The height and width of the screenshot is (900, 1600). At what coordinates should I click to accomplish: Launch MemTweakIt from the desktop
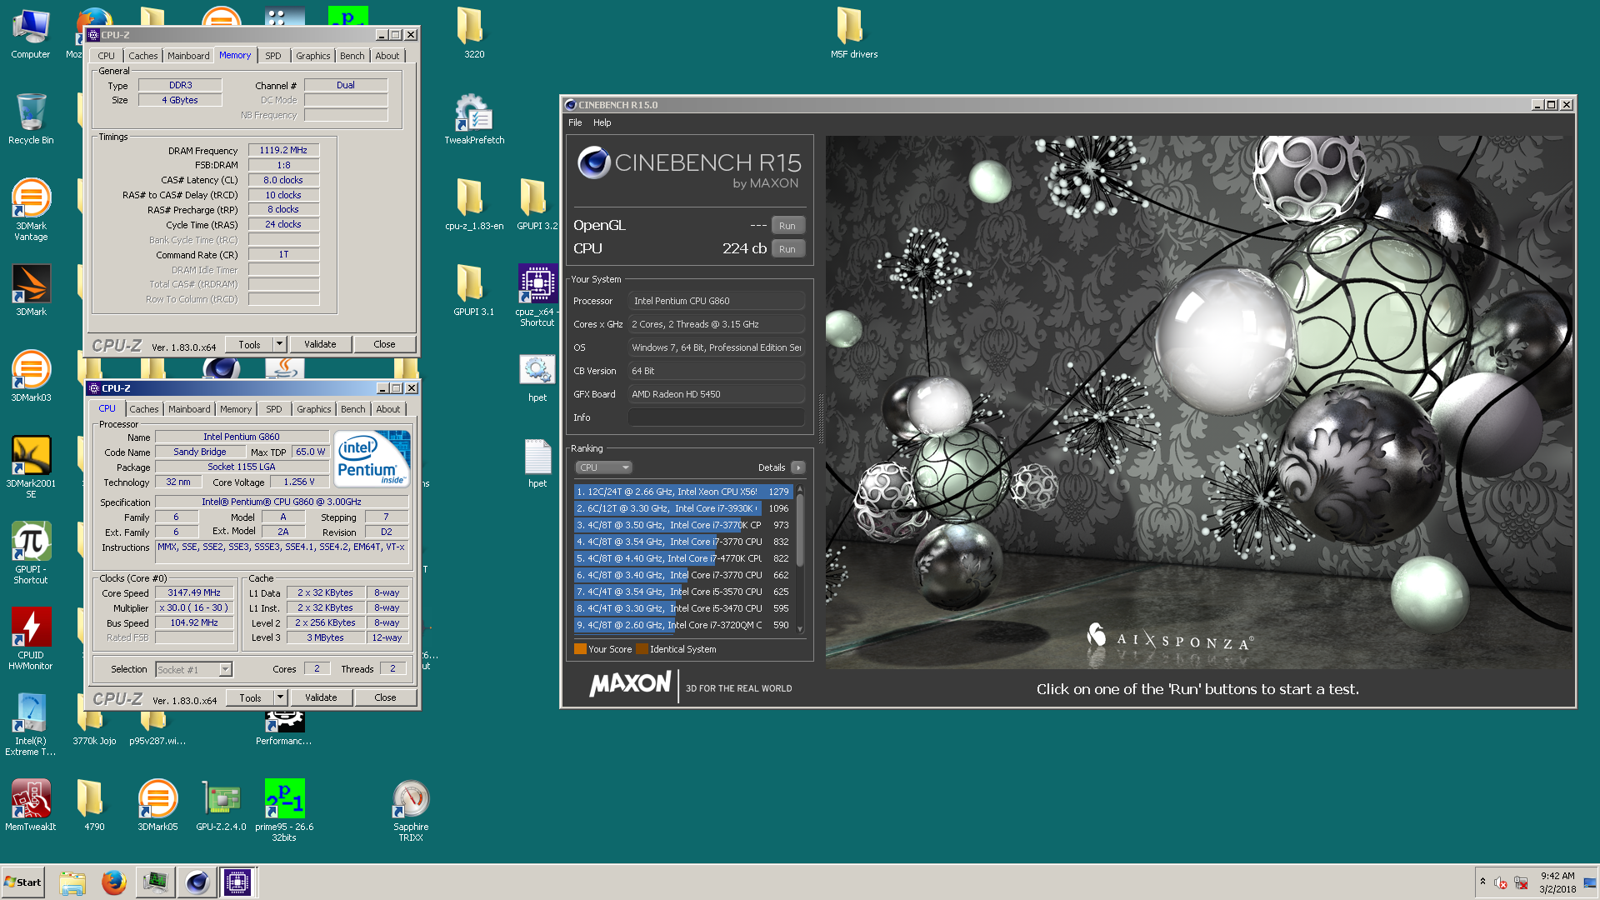(31, 804)
